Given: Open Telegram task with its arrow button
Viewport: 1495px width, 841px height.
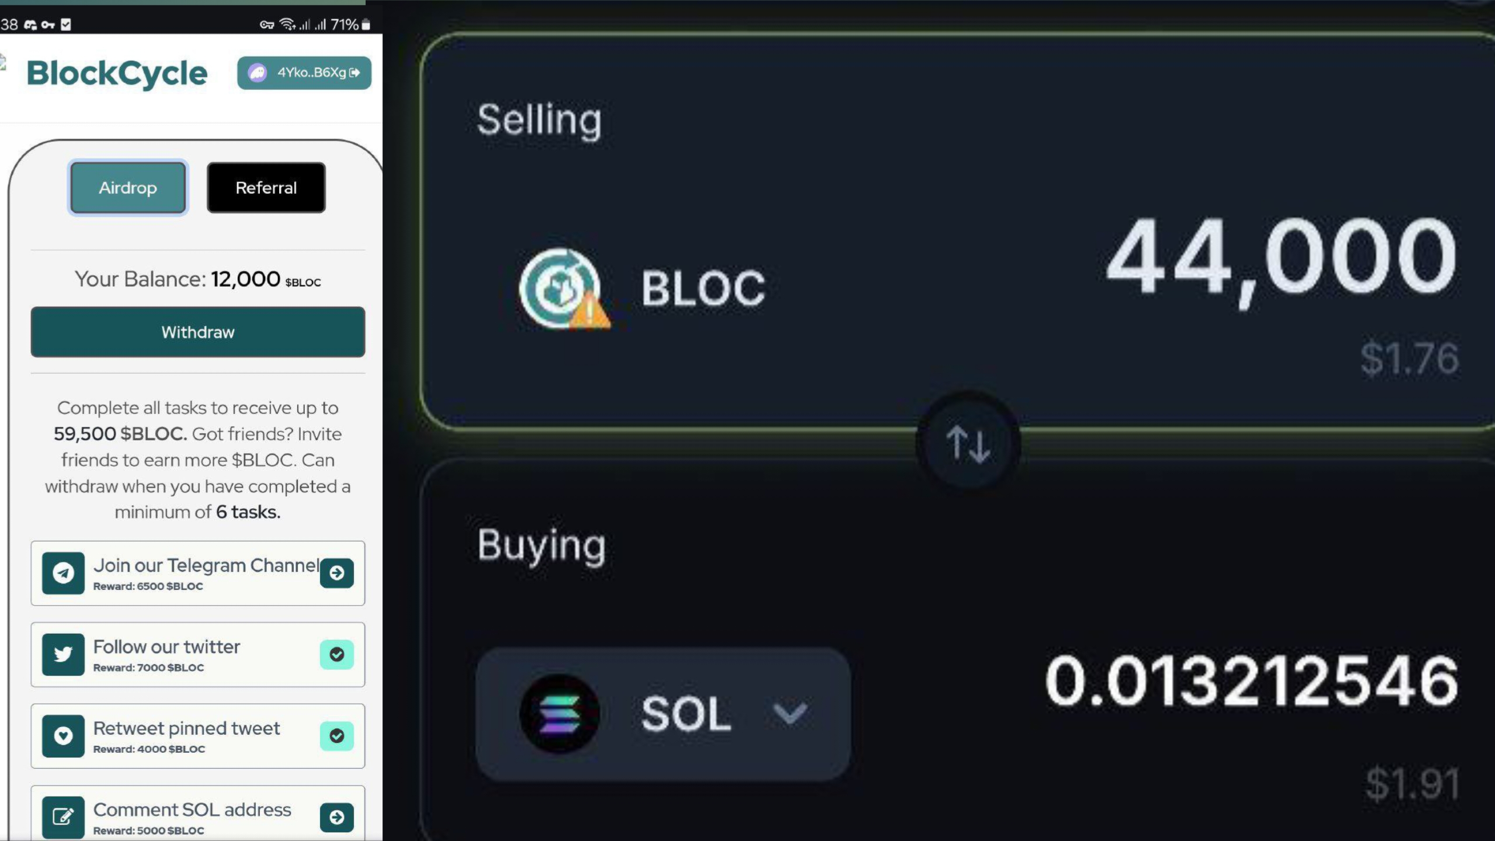Looking at the screenshot, I should 337,573.
